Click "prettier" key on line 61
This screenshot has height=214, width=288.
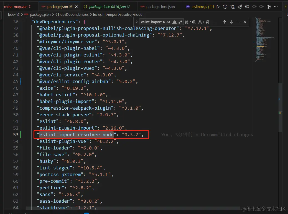coord(50,188)
